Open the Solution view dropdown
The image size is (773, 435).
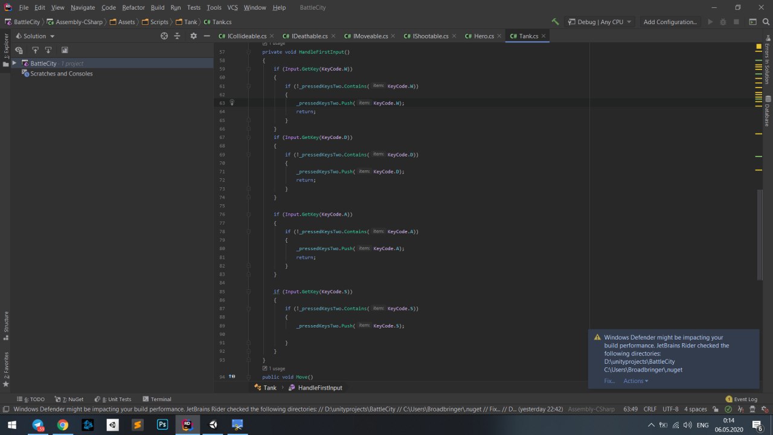click(x=35, y=36)
